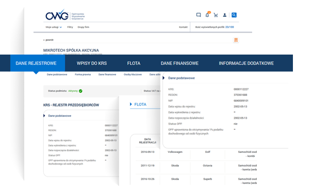Click the orange add-to-list icon

pos(236,40)
